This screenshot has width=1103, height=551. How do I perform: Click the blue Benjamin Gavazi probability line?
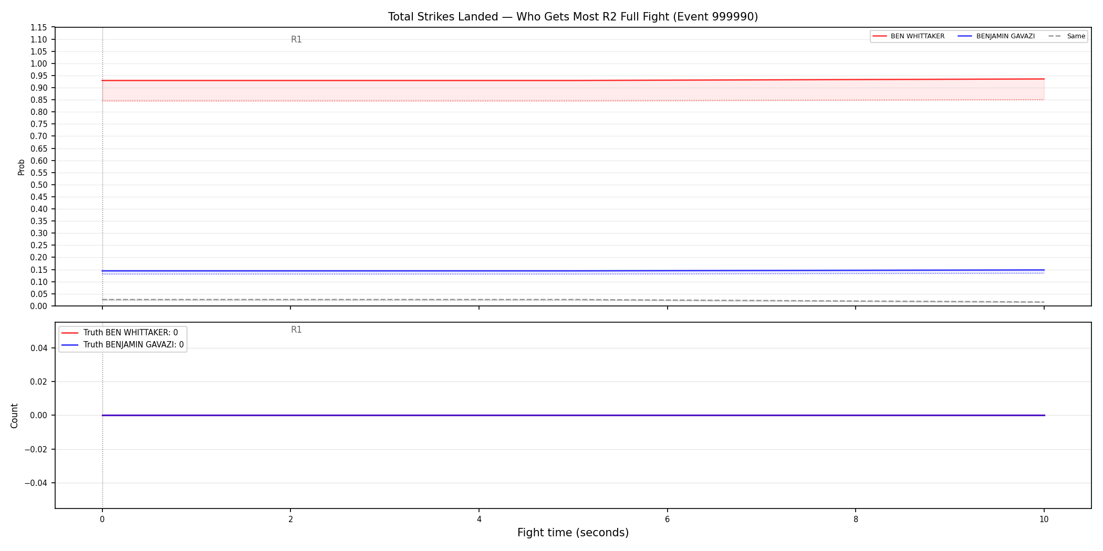573,271
